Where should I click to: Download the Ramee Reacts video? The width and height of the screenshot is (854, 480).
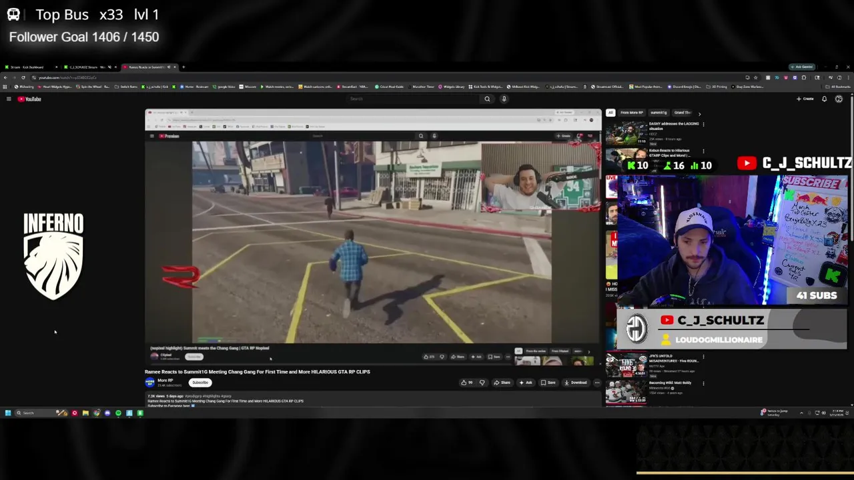(575, 383)
